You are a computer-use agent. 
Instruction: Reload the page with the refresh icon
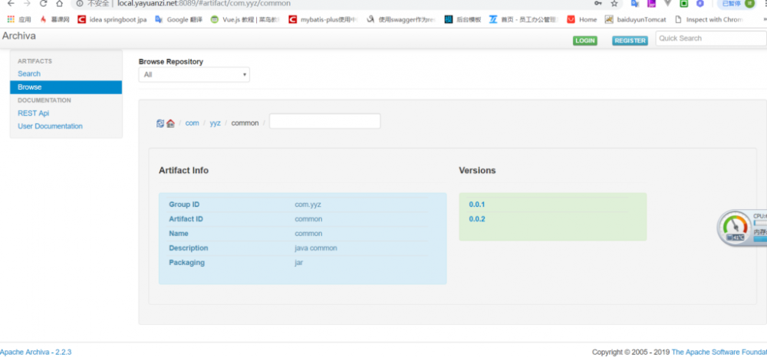point(43,3)
